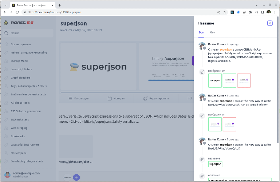280x182 pixels.
Task: Open the Chrome three-dot menu
Action: tap(275, 12)
